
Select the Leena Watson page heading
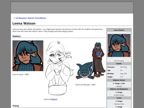coord(24,23)
